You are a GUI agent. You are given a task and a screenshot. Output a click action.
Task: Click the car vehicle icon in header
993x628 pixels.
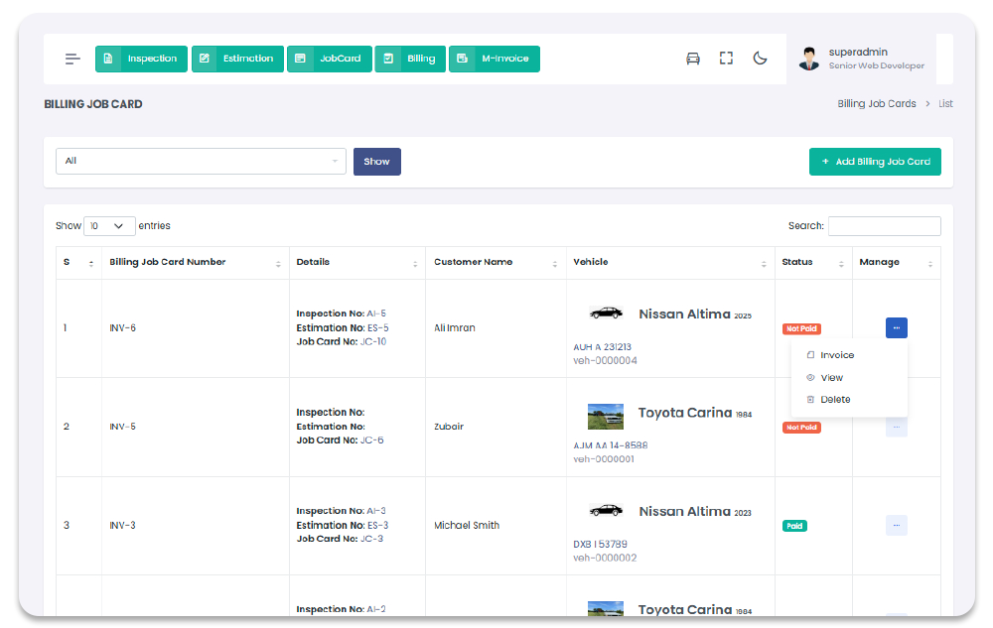(x=693, y=59)
